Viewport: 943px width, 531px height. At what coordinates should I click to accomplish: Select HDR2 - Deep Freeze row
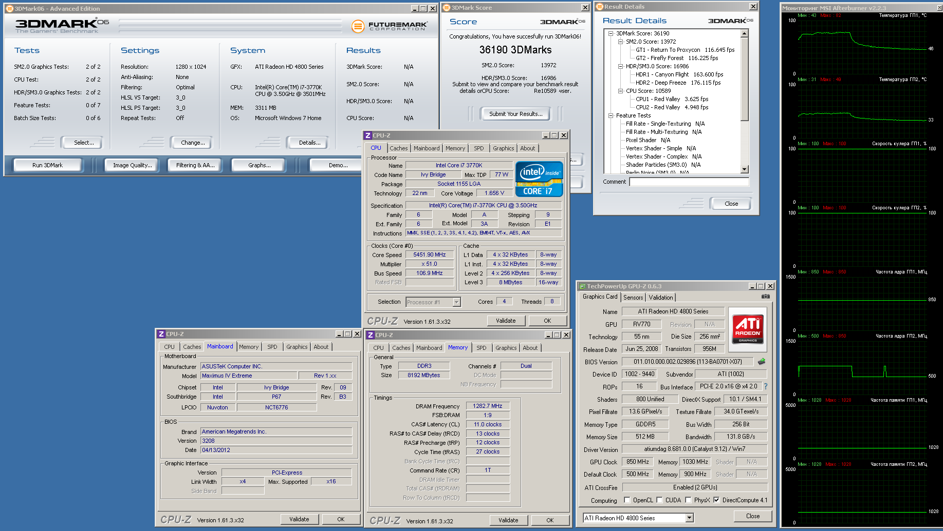(x=678, y=83)
